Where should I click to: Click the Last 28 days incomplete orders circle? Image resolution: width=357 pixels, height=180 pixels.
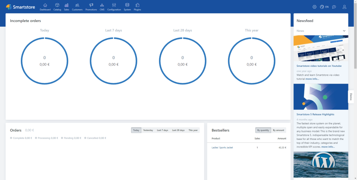pos(182,61)
